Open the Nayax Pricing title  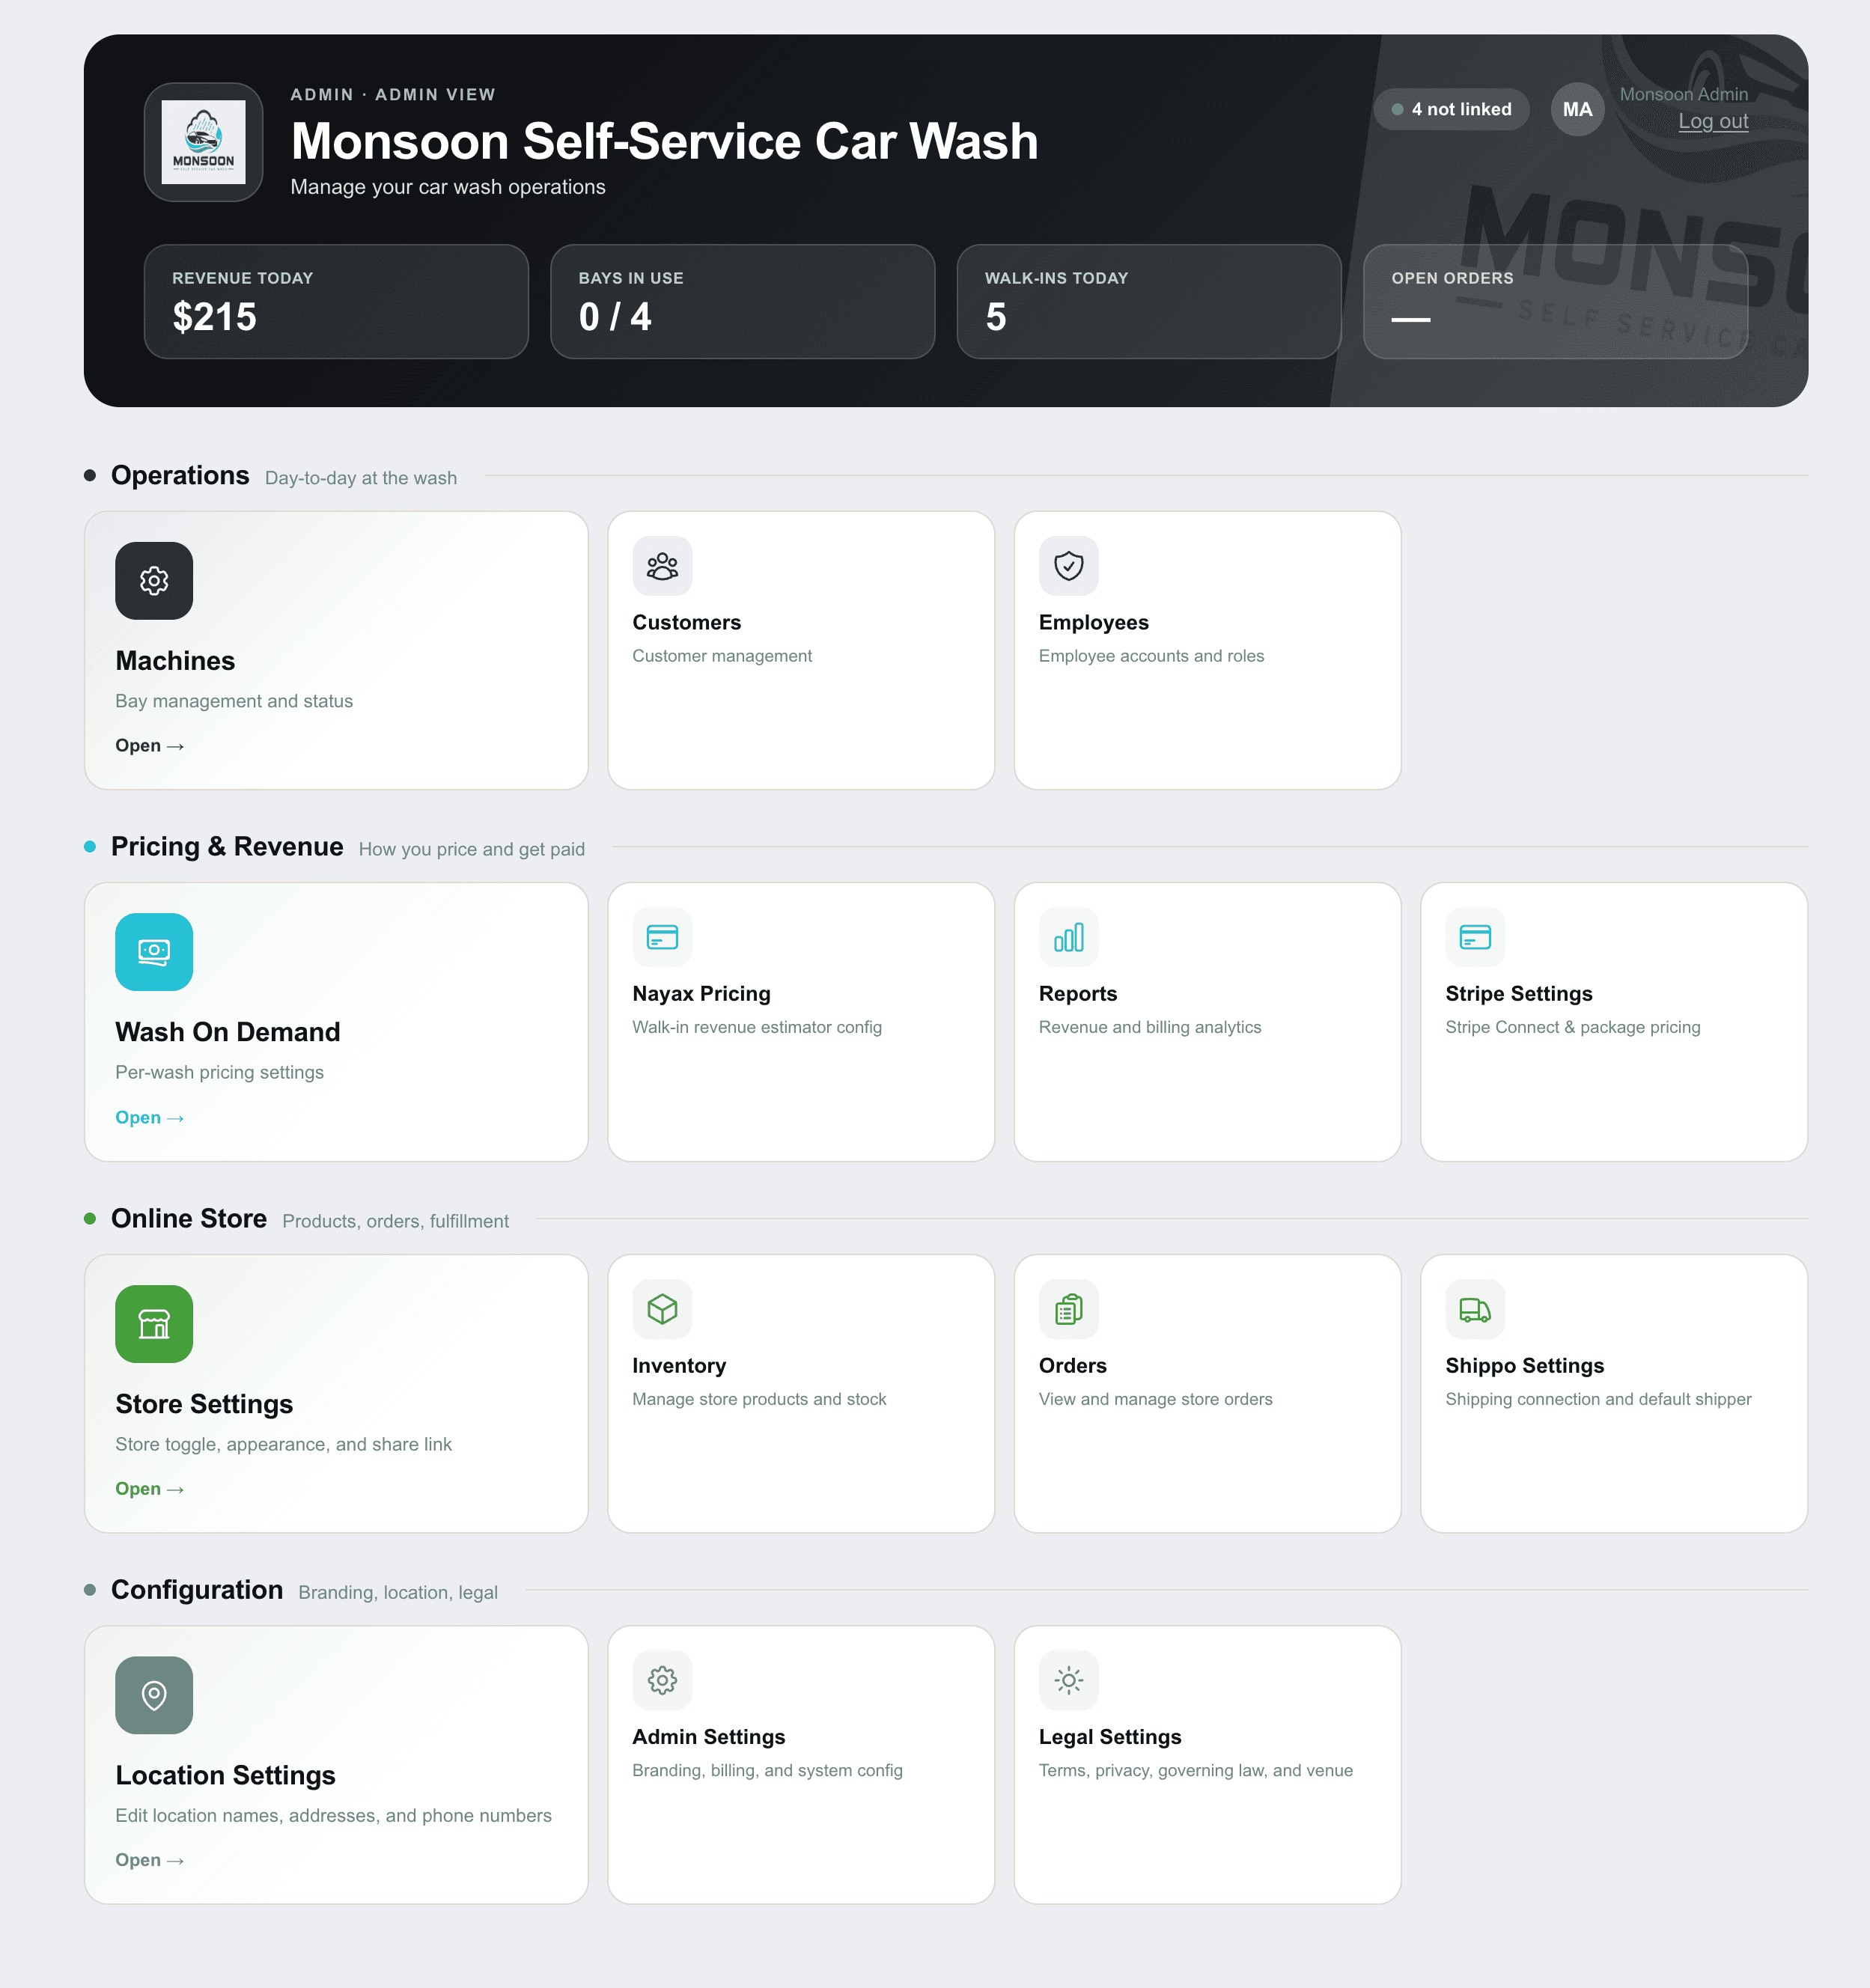pyautogui.click(x=702, y=993)
